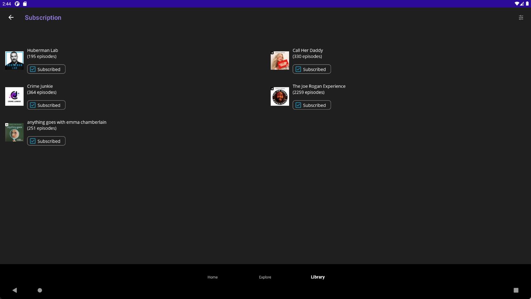Tap the Android recent apps square
531x299 pixels.
coord(516,290)
